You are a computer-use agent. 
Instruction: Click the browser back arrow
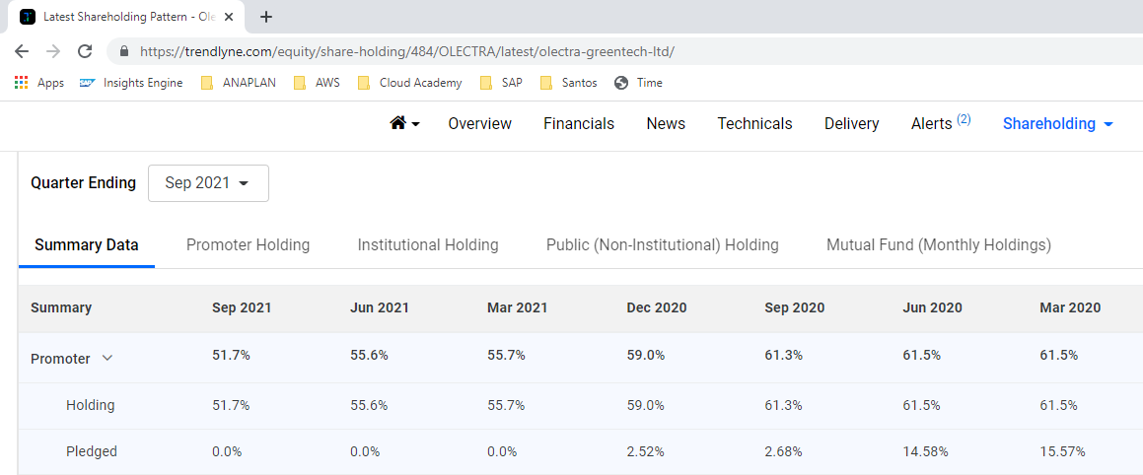pyautogui.click(x=22, y=51)
